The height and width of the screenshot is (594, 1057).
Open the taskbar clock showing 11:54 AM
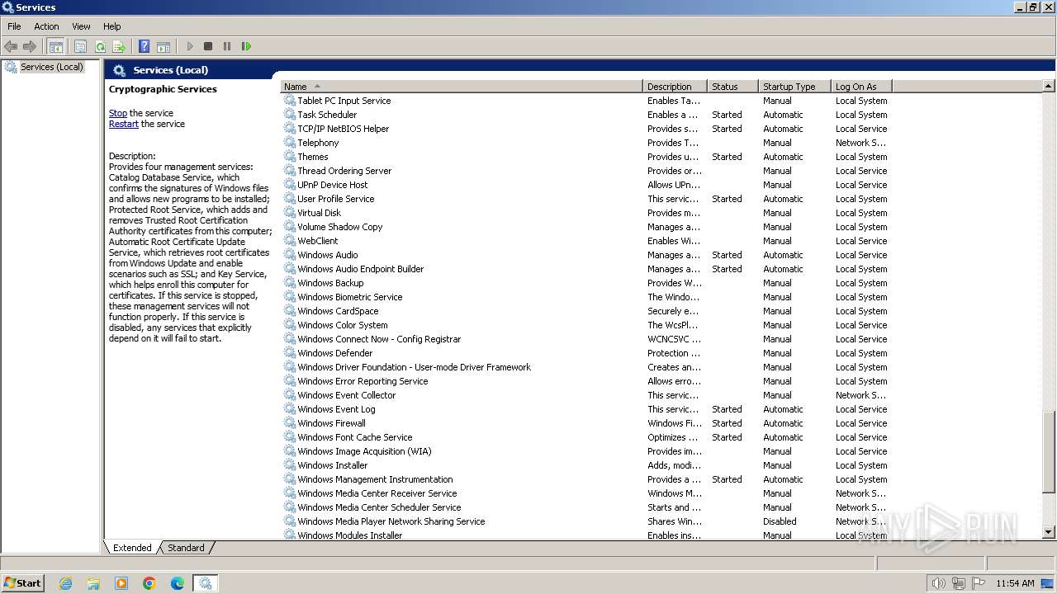pos(1015,583)
